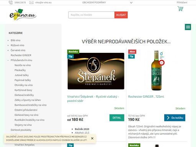The width and height of the screenshot is (196, 147).
Task: Click the 'od 180 Kč' price
Action: 75,119
